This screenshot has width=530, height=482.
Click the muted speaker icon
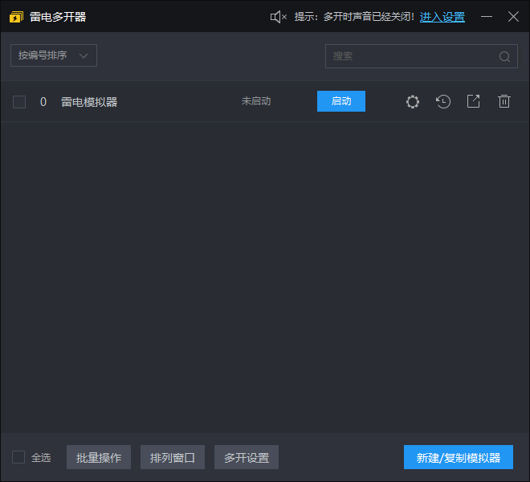278,17
